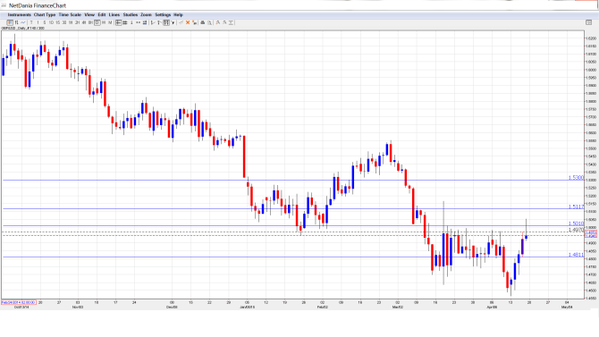Switch to 1 hour time scale
Screen dimensions: 599x337
(x=71, y=23)
